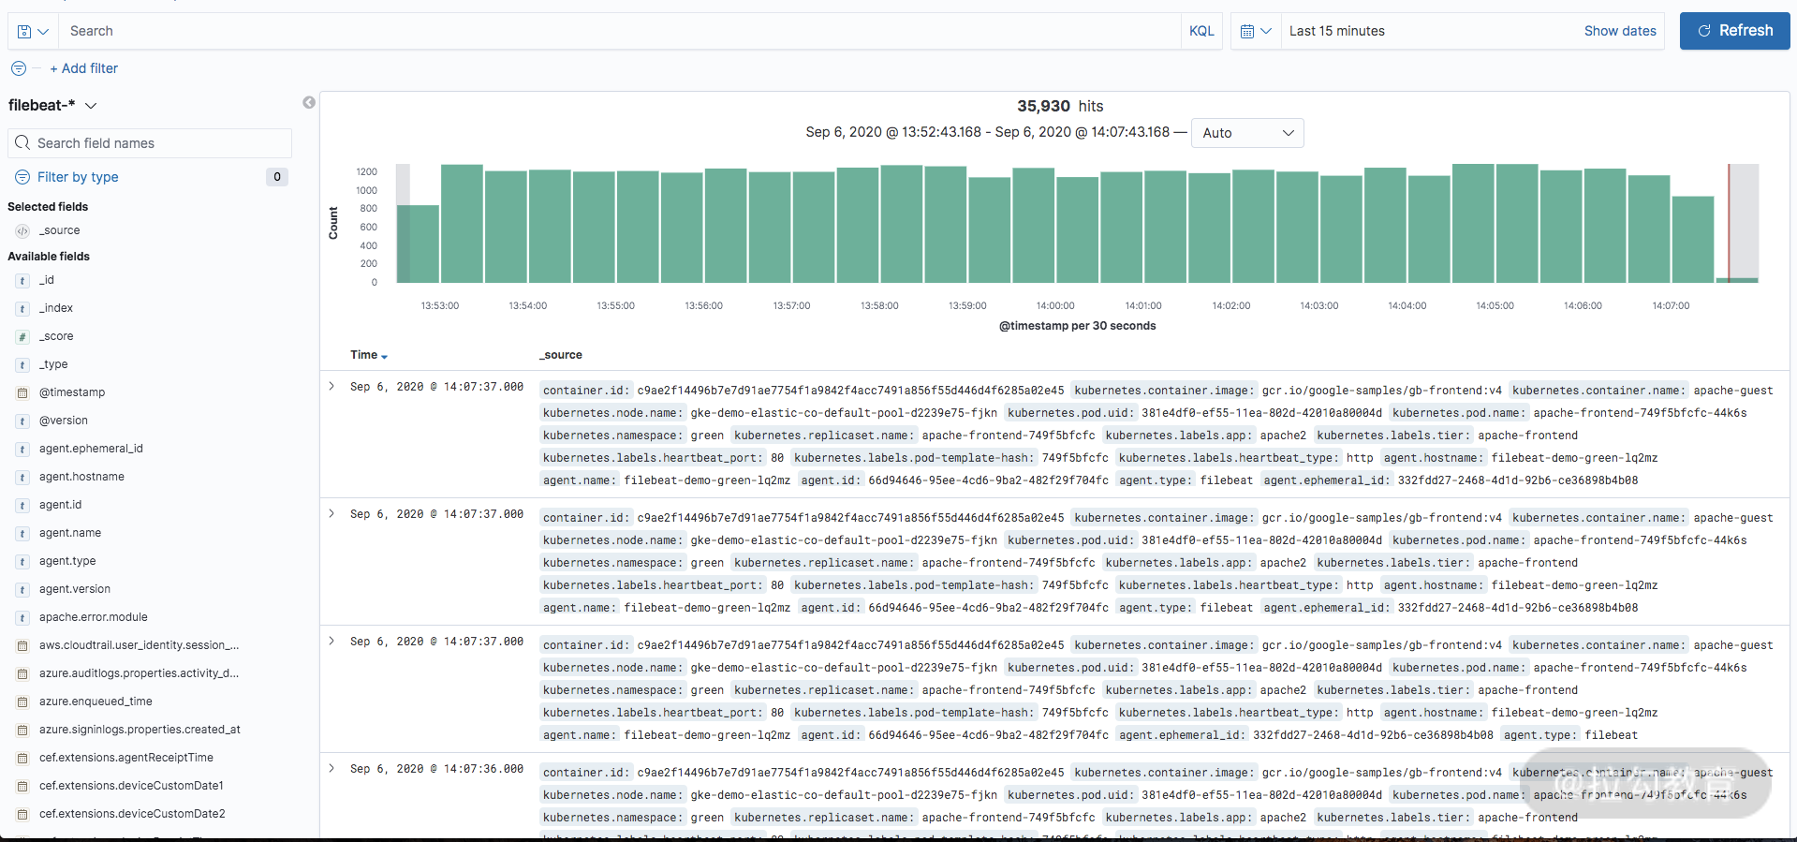This screenshot has width=1797, height=842.
Task: Click the Show dates link
Action: coord(1619,31)
